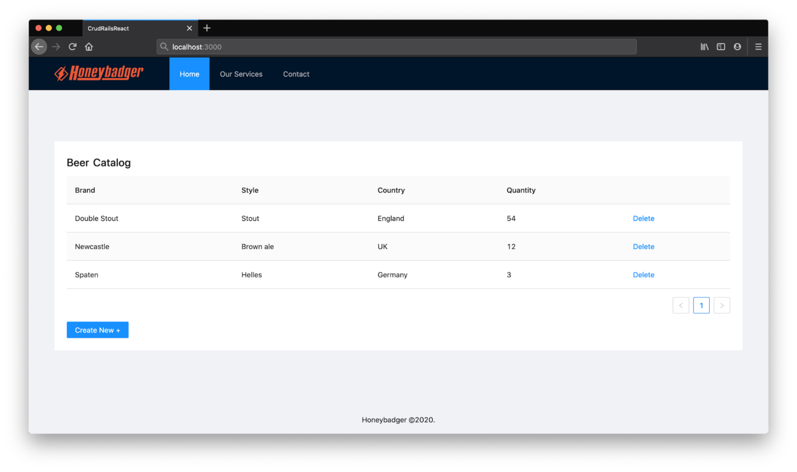Screen dimensions: 797x472
Task: Open a new browser tab
Action: pos(207,28)
